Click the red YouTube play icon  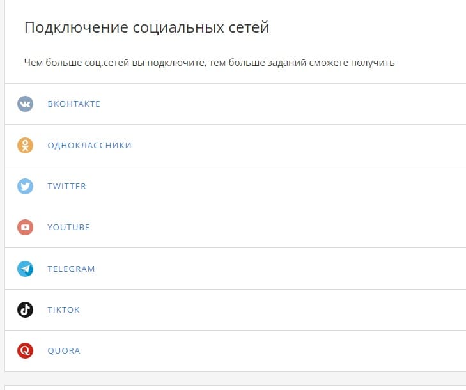click(x=25, y=228)
